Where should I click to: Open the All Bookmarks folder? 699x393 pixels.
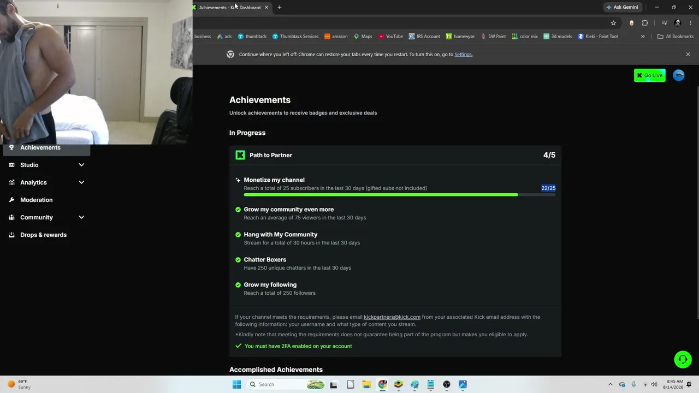click(x=676, y=36)
